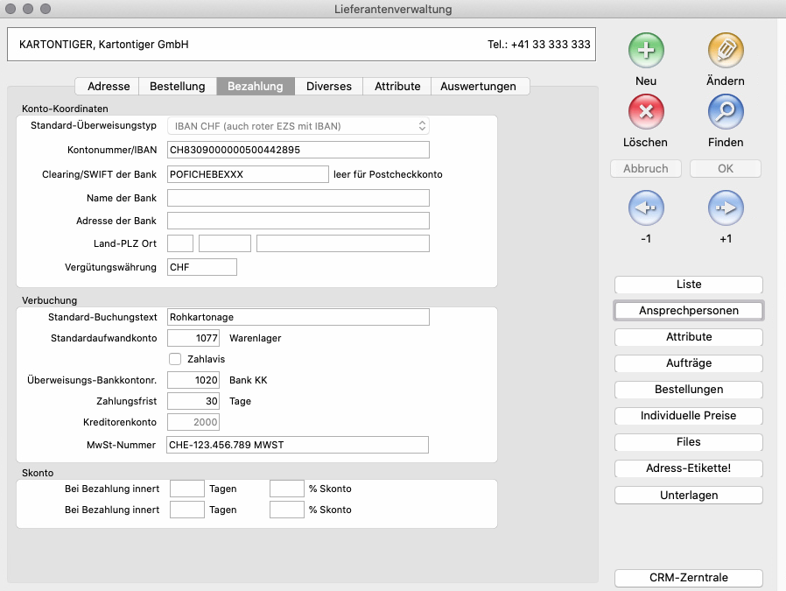This screenshot has height=591, width=786.
Task: Click the orange Ändern pencil icon
Action: tap(726, 51)
